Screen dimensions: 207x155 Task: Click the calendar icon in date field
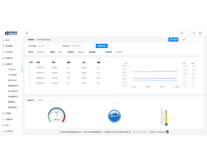pos(71,46)
